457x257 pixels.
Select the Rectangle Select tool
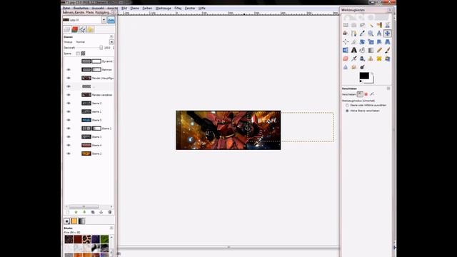pyautogui.click(x=346, y=25)
